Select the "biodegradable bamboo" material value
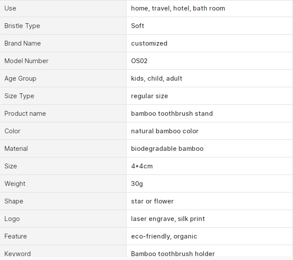 (167, 149)
